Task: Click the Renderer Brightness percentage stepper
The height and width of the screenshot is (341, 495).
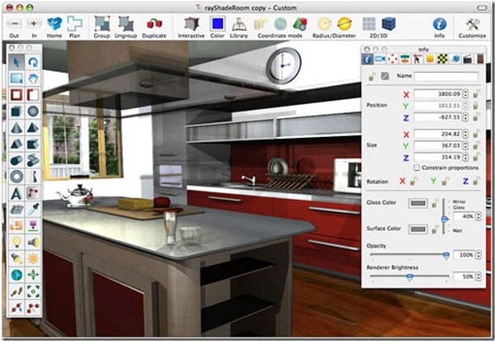Action: coord(479,277)
